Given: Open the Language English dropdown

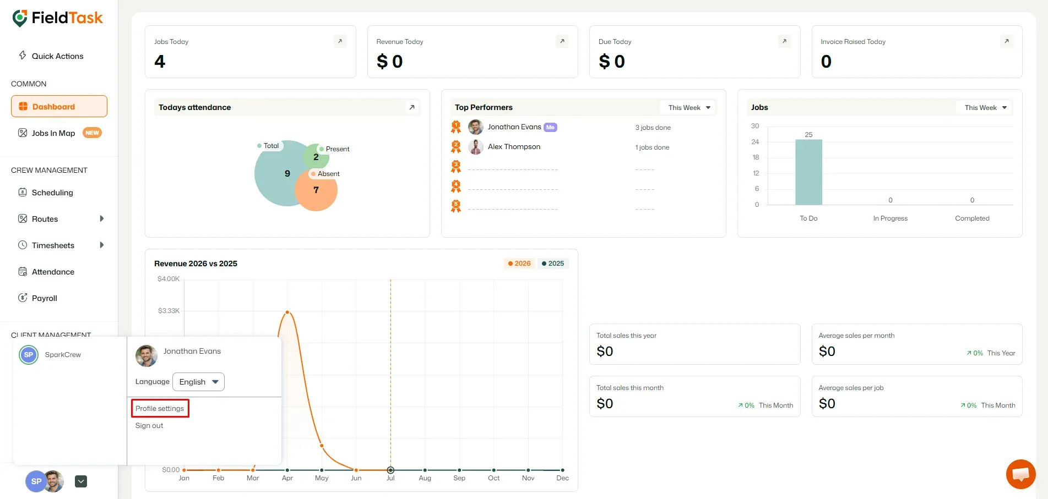Looking at the screenshot, I should pos(198,382).
